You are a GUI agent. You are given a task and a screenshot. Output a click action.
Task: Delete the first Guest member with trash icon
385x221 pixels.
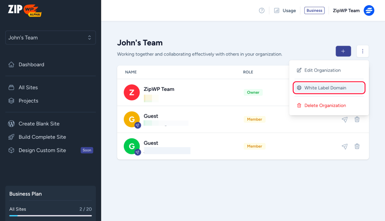pyautogui.click(x=357, y=119)
